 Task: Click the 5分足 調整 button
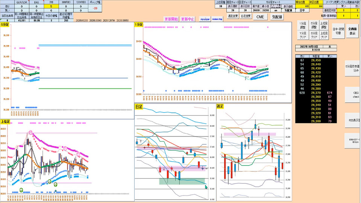[x=314, y=25]
